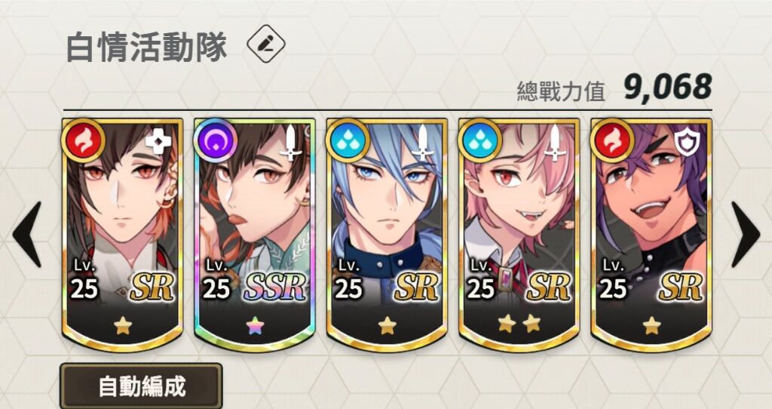The width and height of the screenshot is (772, 409).
Task: Tap sword role icon on SSR card
Action: 290,143
